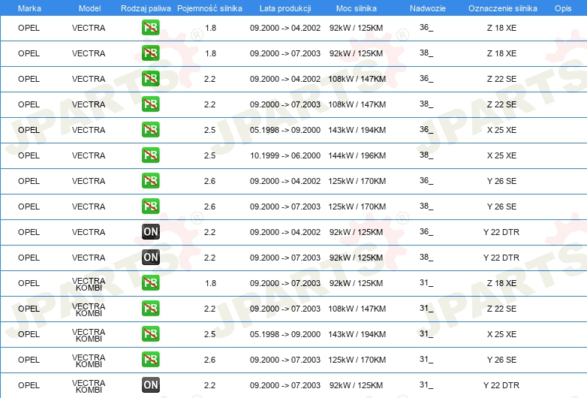Click 'Z 18 XE' in the Vectra Kombi row
Screen dimensions: 587x398
coord(501,283)
